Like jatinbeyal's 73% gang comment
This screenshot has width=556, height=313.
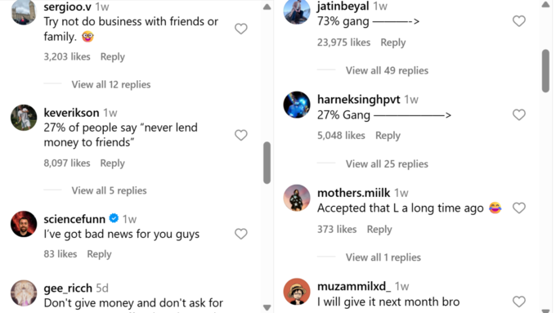point(518,21)
